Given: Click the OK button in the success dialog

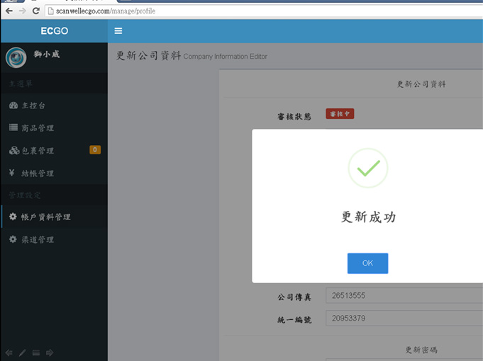Looking at the screenshot, I should (367, 263).
